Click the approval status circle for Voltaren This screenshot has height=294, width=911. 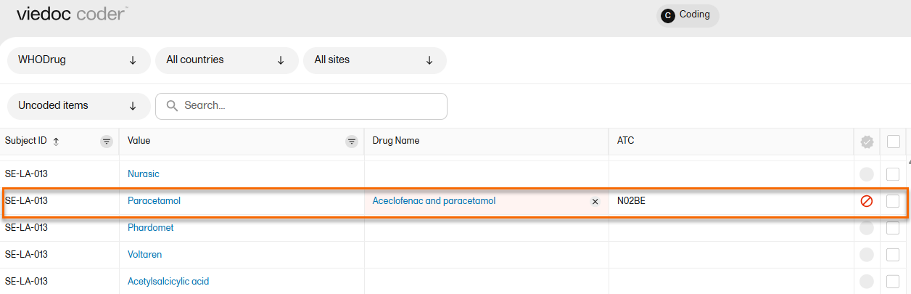pos(866,255)
